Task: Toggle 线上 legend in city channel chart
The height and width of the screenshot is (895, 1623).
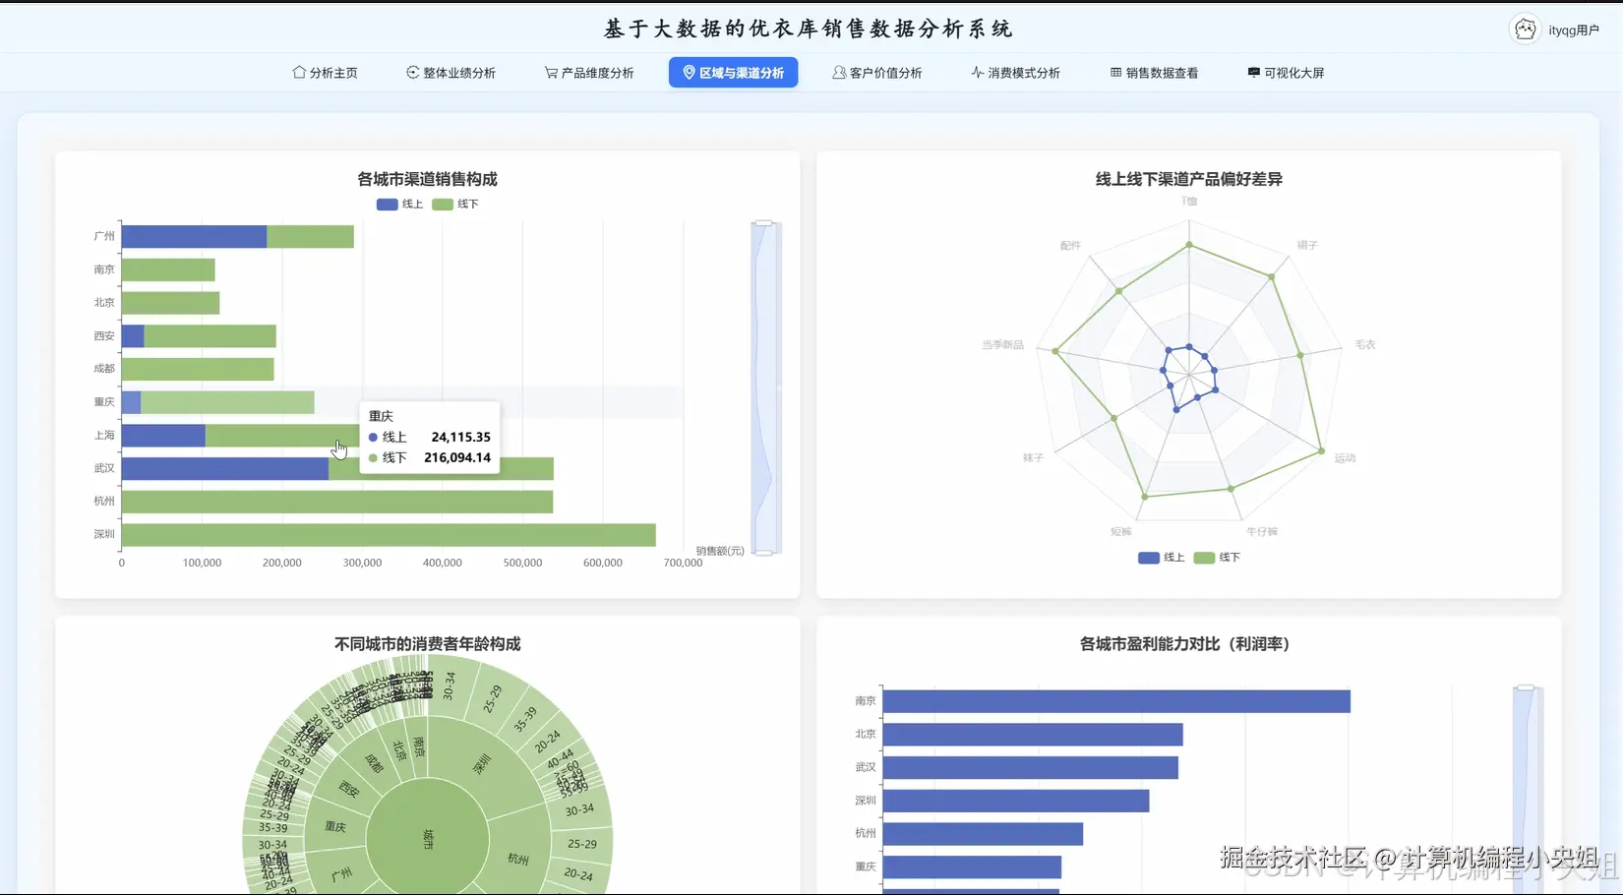Action: point(399,205)
